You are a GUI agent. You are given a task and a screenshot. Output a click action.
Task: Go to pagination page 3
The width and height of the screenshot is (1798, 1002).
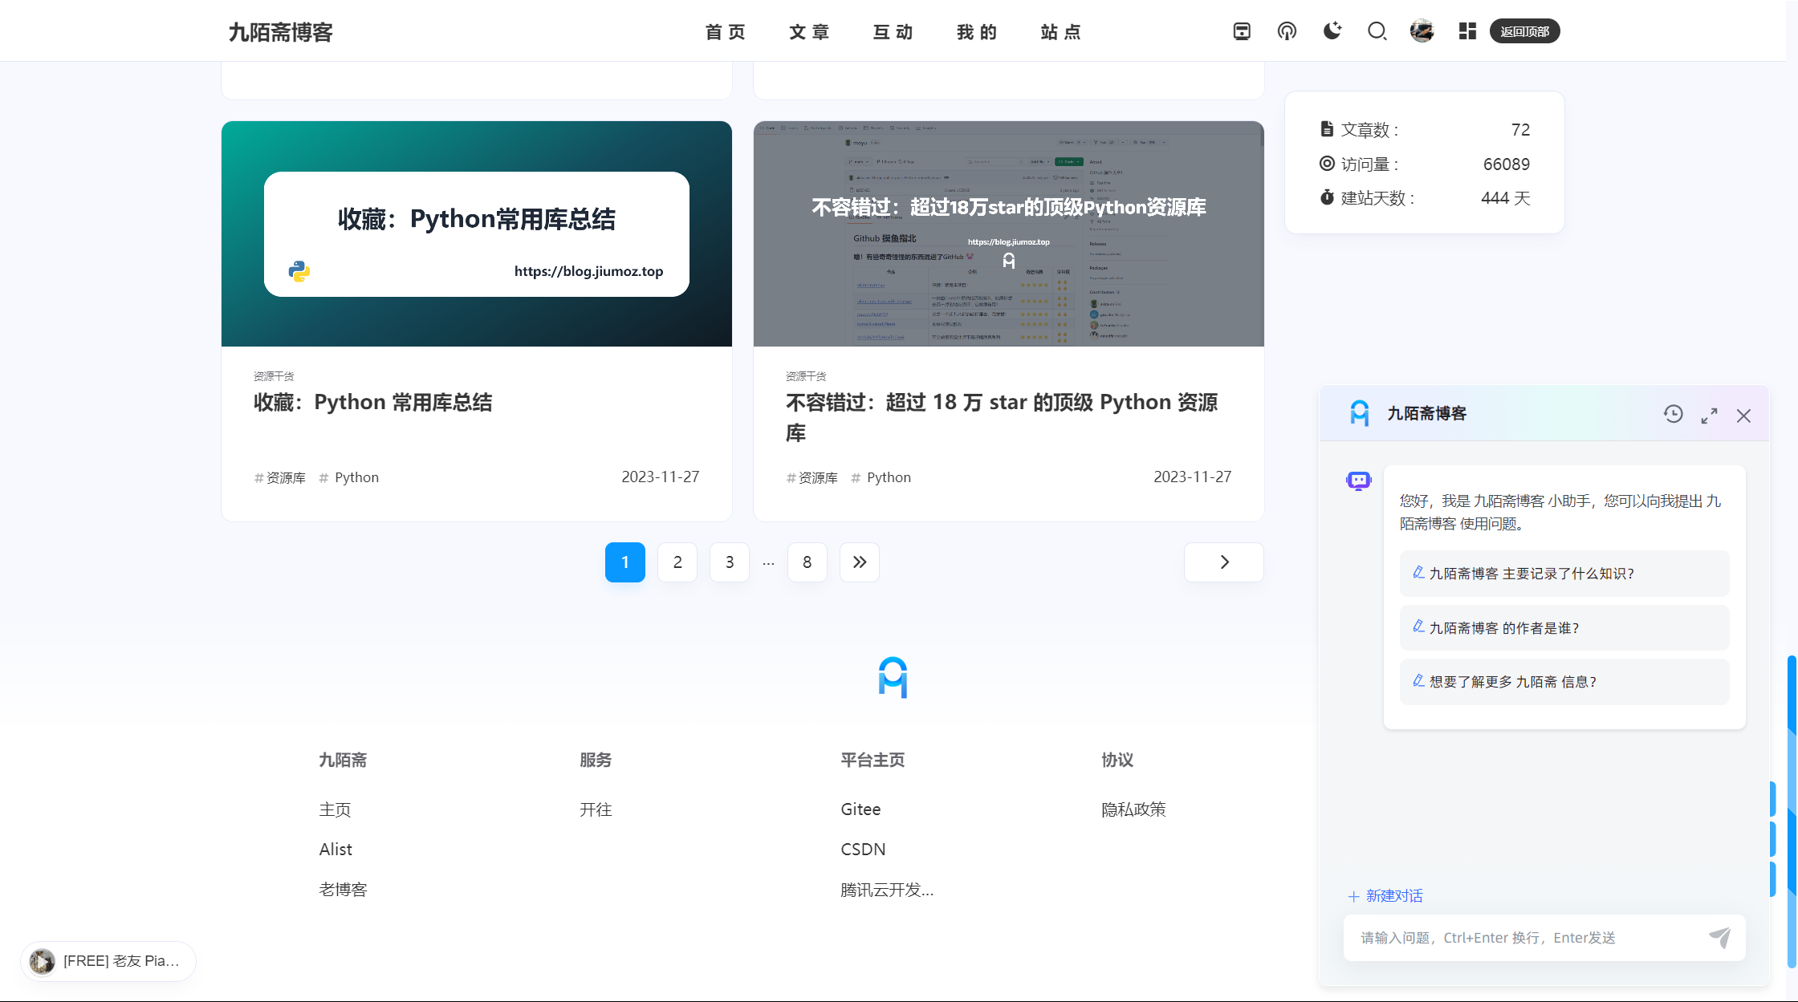[730, 562]
